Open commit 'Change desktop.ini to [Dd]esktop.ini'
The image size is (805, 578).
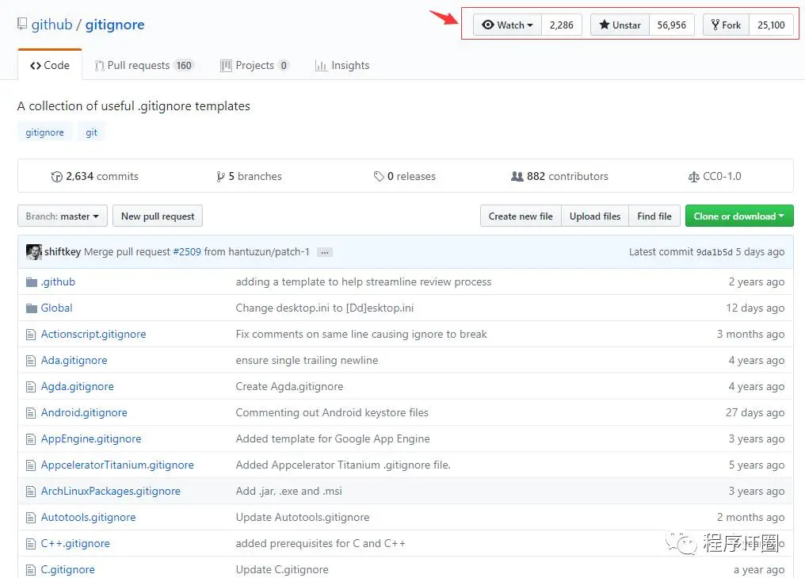pyautogui.click(x=325, y=308)
